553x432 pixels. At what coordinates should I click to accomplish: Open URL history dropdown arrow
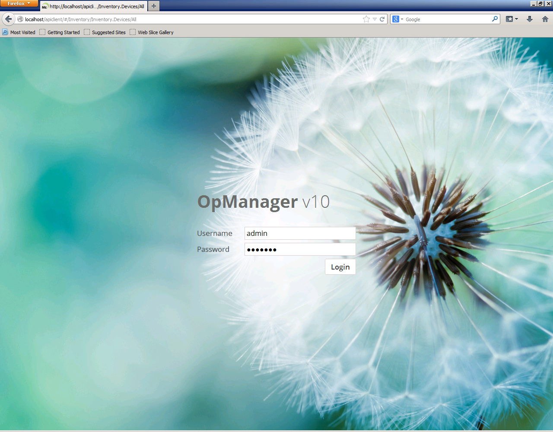(375, 19)
